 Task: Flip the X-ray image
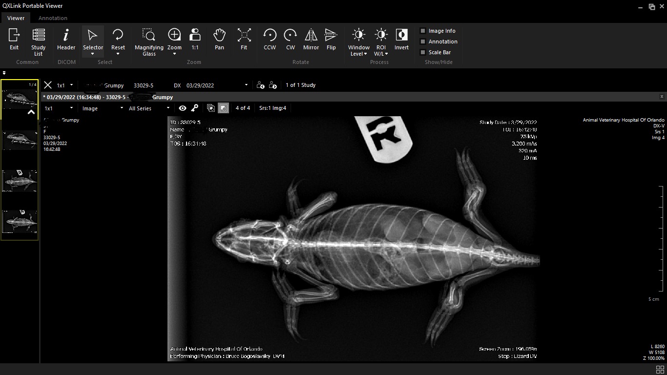coord(331,39)
